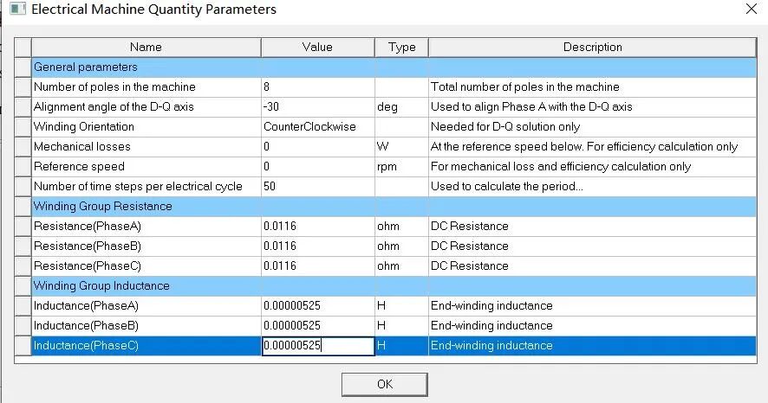Select the Inductance(PhaseA) name cell
This screenshot has width=768, height=403.
(x=146, y=306)
